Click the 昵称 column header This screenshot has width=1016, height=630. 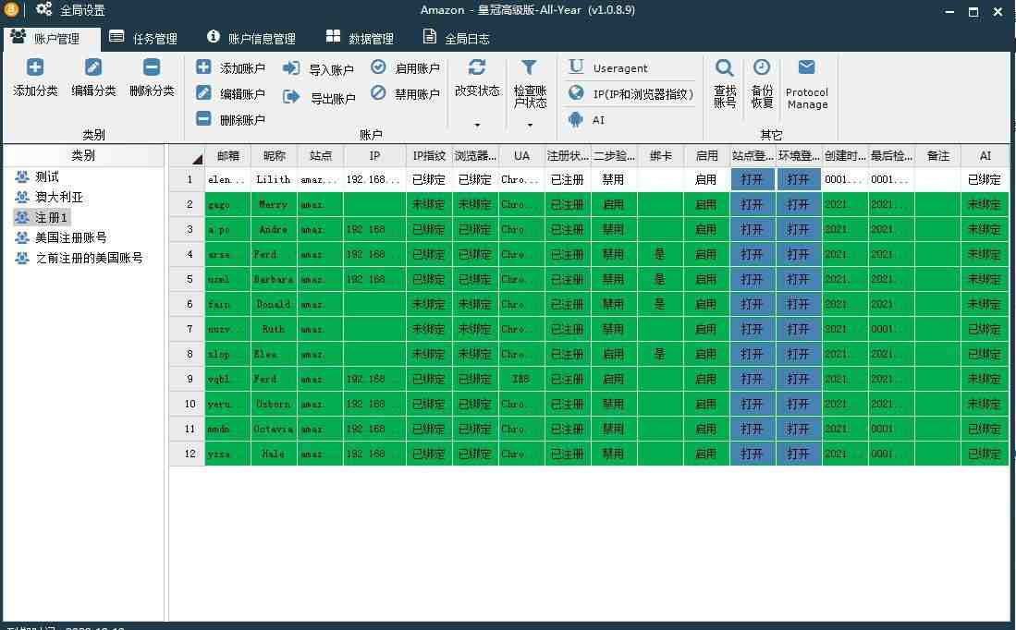(274, 155)
